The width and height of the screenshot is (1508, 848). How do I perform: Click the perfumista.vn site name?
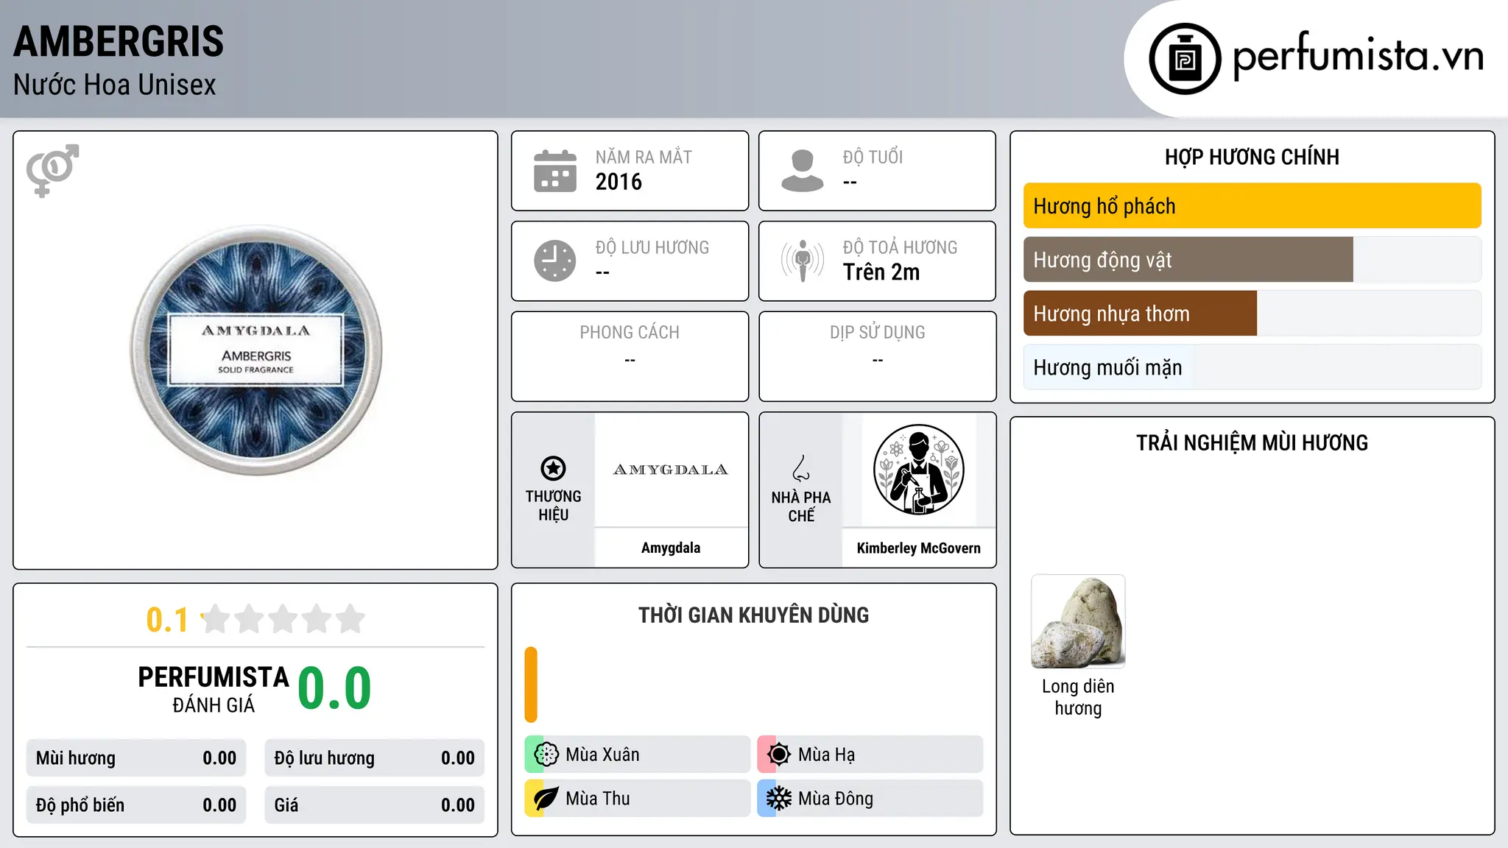[1358, 56]
